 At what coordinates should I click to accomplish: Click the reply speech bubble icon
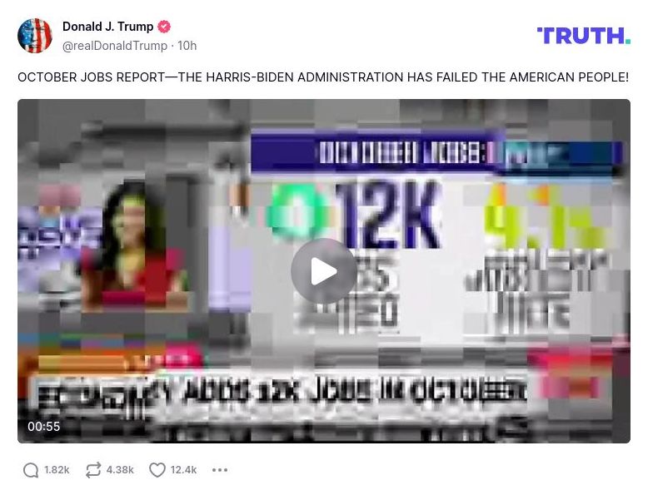click(31, 470)
